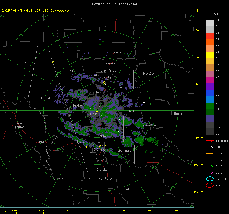The width and height of the screenshot is (229, 214).
Task: Click the forecast label beside the red arrow
Action: pos(222,141)
